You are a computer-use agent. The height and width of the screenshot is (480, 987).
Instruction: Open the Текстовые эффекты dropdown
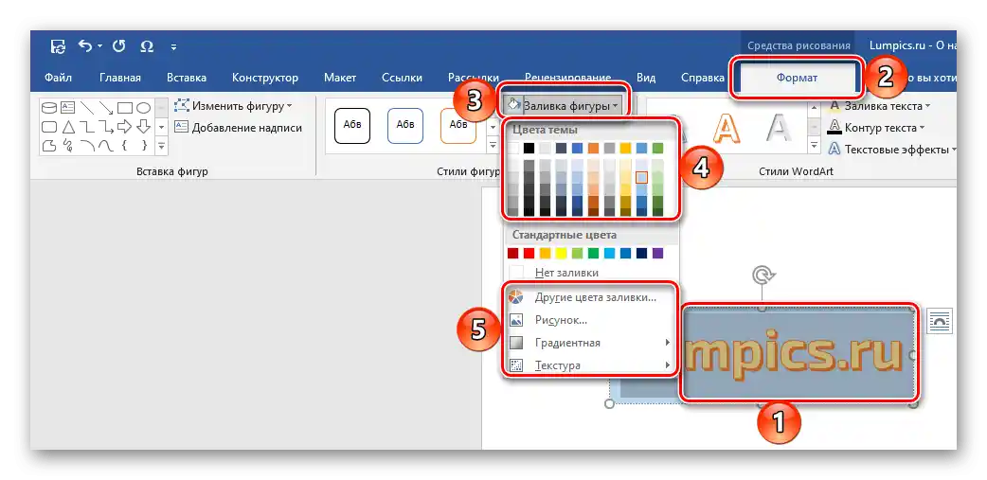point(891,149)
